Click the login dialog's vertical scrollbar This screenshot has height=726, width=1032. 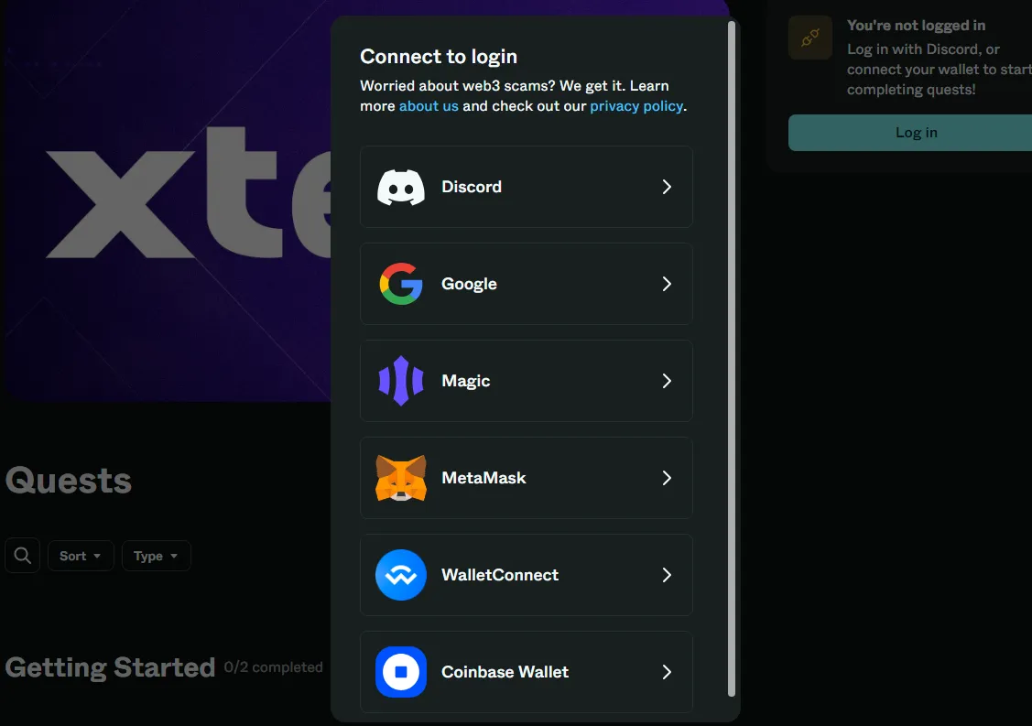(731, 357)
